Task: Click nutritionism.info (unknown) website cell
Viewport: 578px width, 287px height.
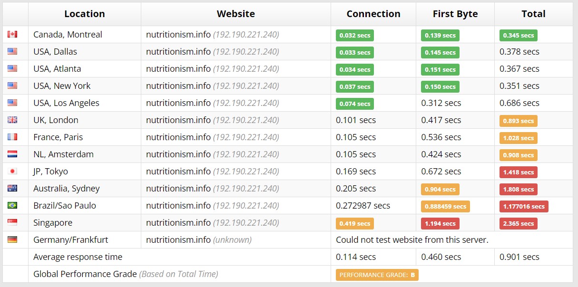Action: click(236, 239)
